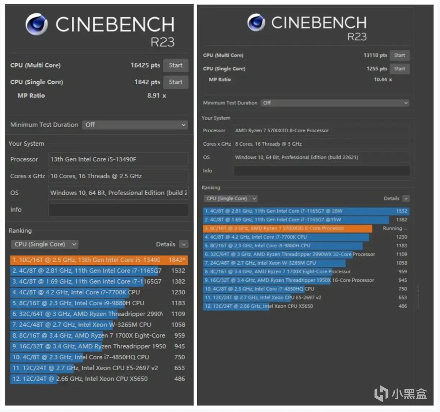Select i7-1165G7 1.69 GHz row in left window
The image size is (440, 412).
[x=99, y=281]
